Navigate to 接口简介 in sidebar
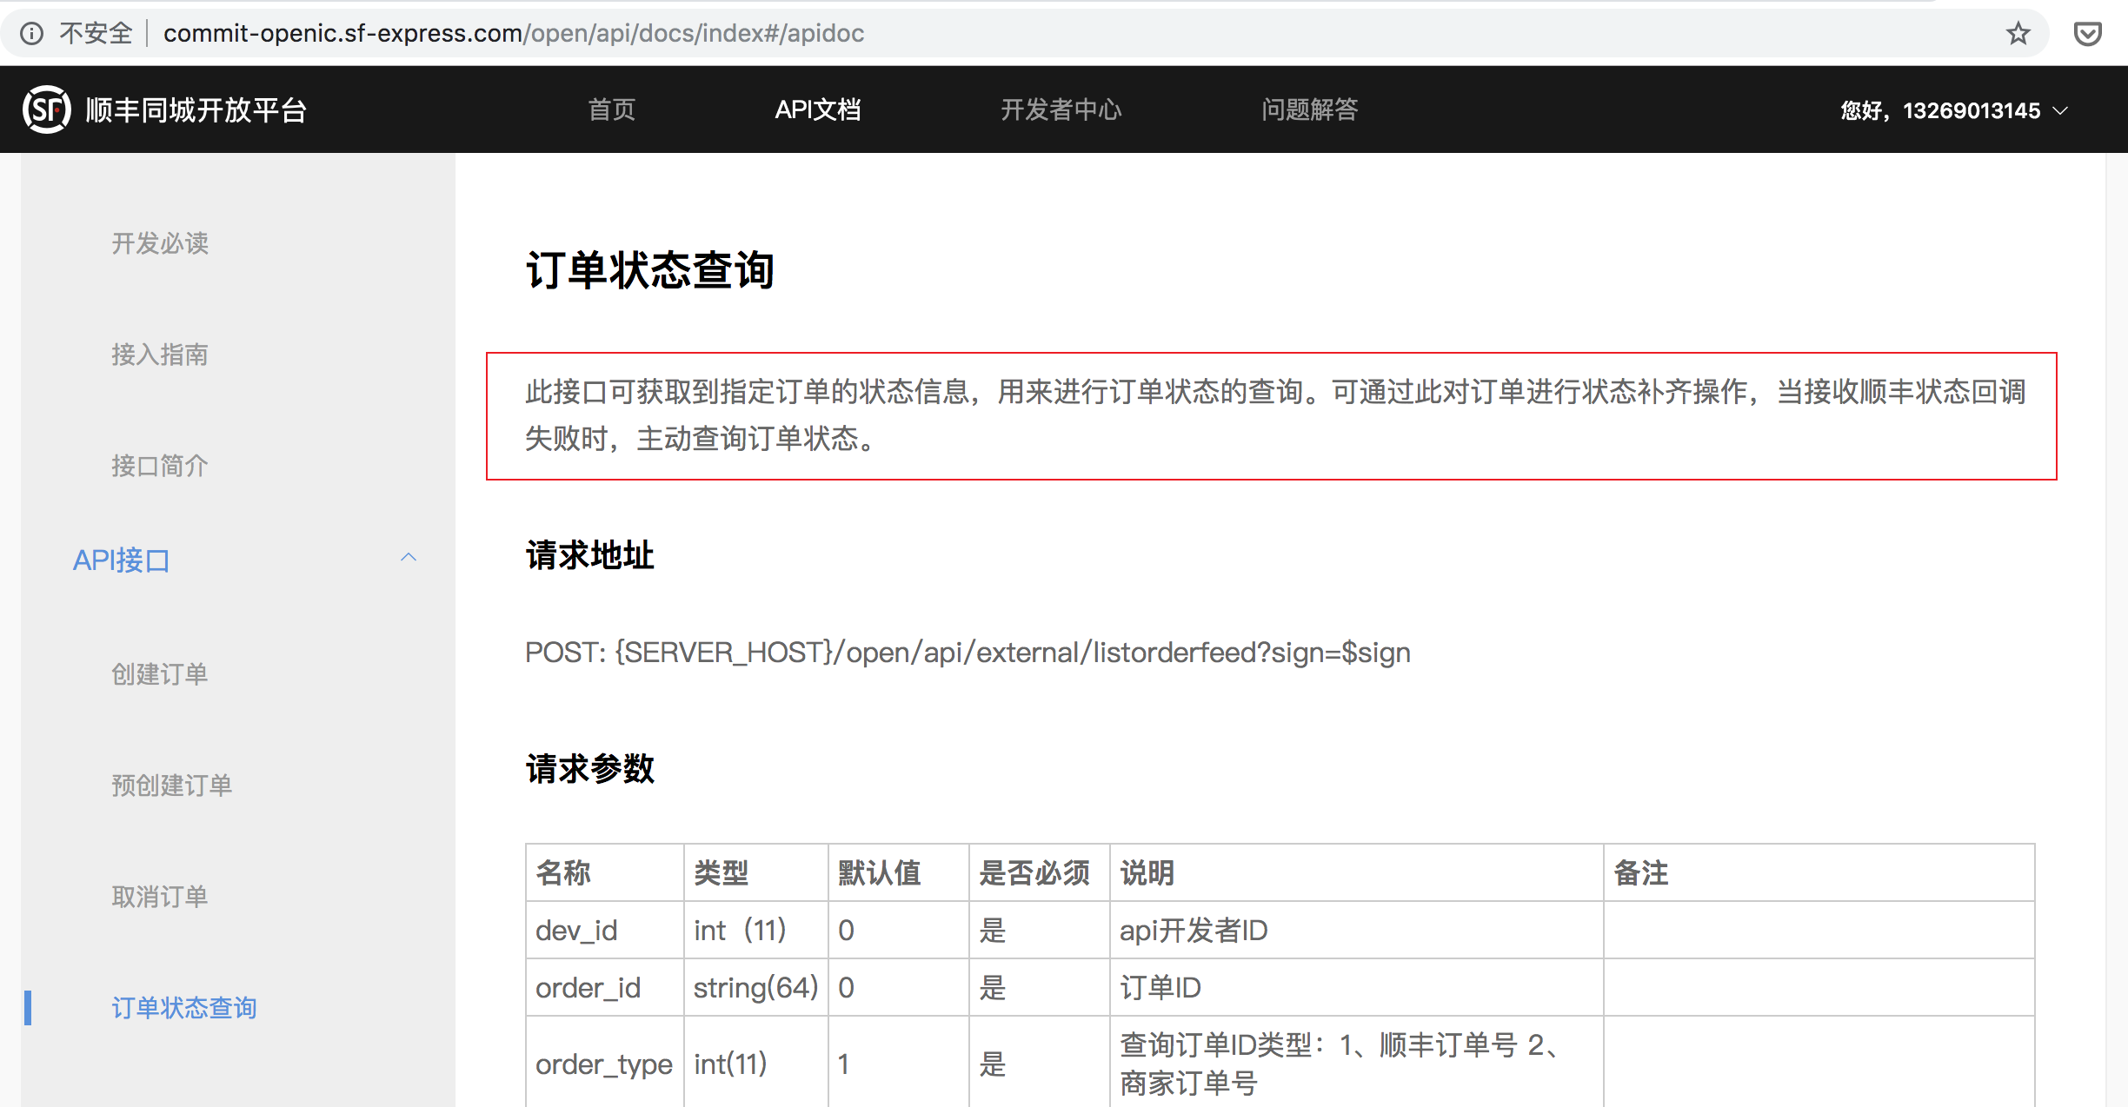The width and height of the screenshot is (2128, 1107). point(160,466)
